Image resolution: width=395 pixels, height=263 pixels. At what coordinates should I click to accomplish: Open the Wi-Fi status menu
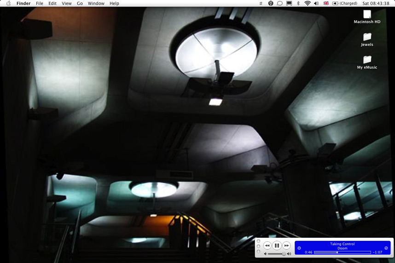point(308,3)
